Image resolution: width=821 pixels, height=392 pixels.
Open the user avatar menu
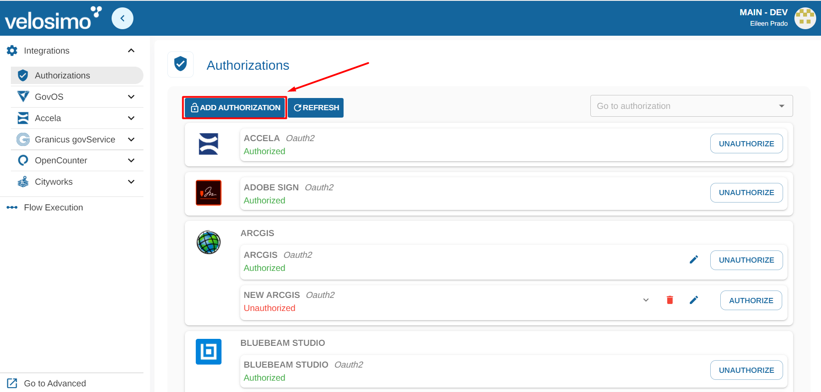tap(805, 18)
